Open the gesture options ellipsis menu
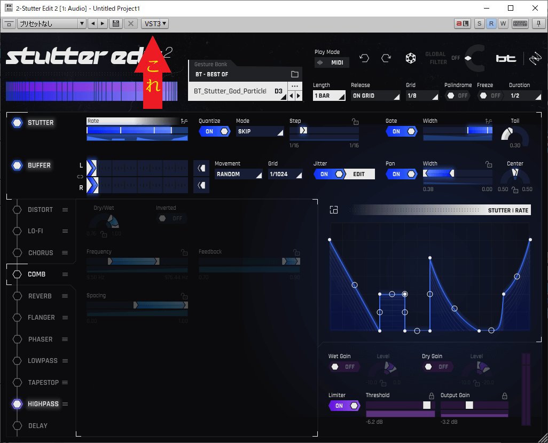This screenshot has height=443, width=548. click(x=295, y=86)
